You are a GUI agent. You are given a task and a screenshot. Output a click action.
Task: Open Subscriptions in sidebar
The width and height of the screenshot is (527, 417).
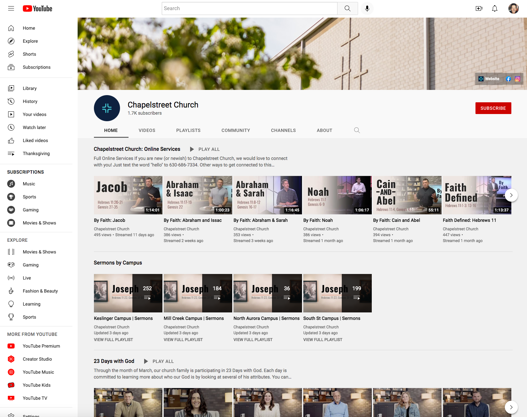(x=36, y=67)
